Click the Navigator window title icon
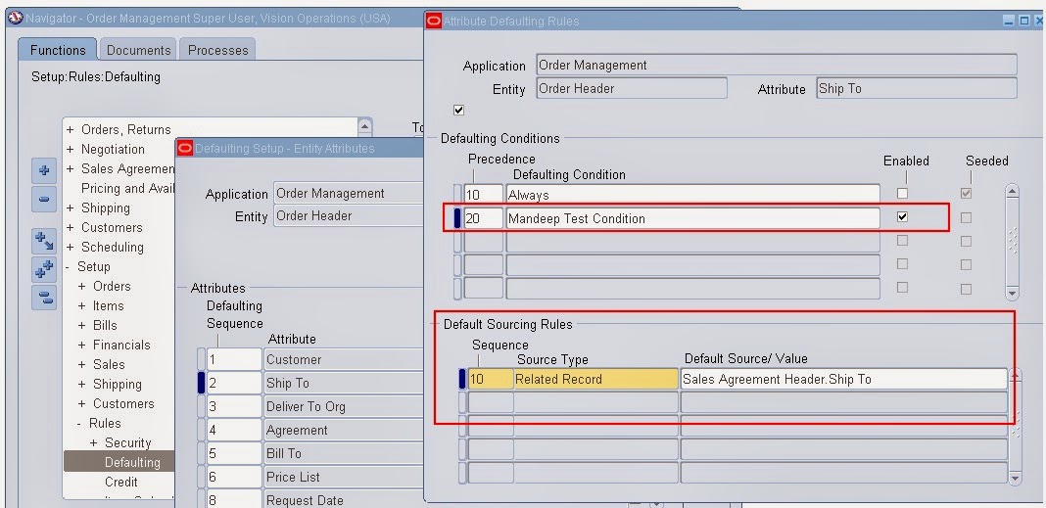1046x508 pixels. coord(16,18)
